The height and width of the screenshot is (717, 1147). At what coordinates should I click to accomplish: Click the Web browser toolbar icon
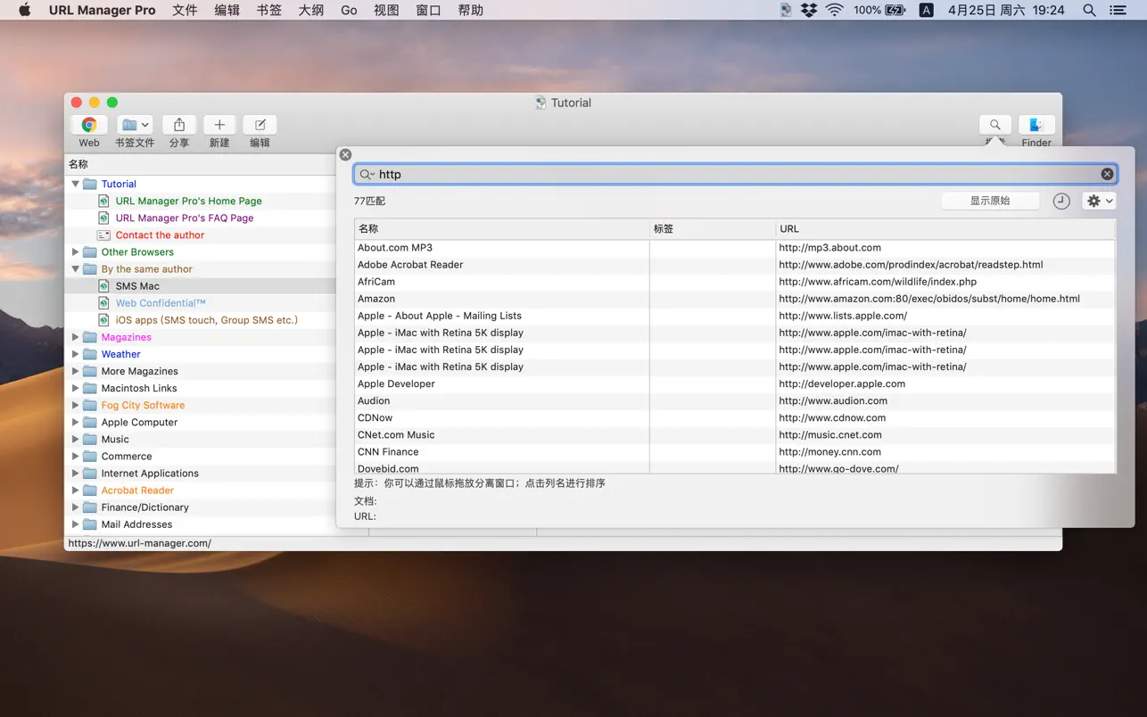pyautogui.click(x=89, y=125)
